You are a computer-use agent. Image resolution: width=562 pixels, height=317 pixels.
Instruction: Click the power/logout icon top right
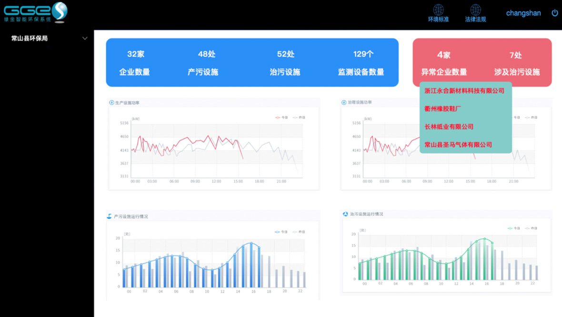[554, 13]
